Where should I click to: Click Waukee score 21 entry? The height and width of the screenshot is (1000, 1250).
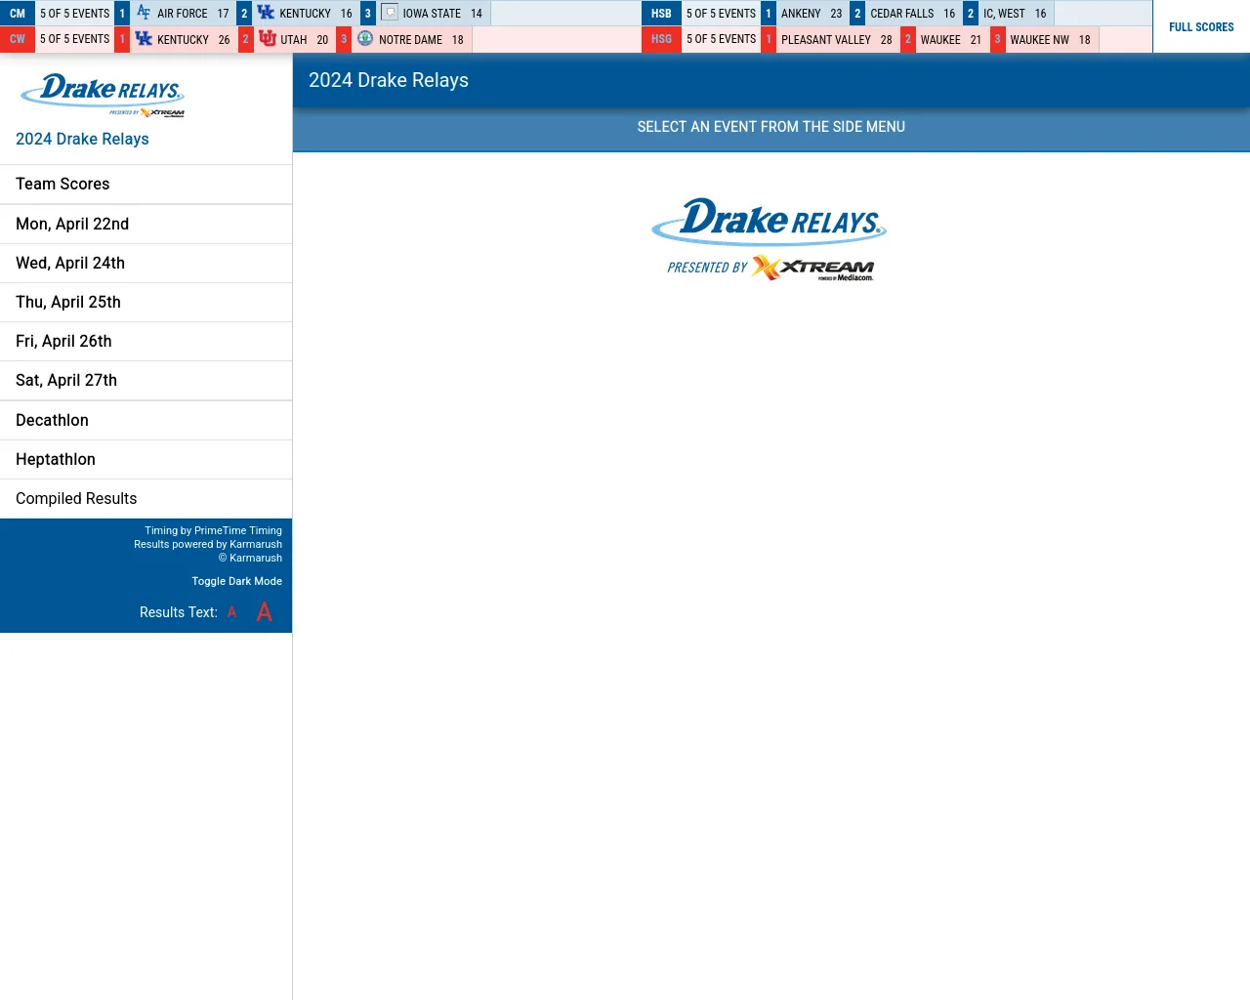(x=951, y=39)
